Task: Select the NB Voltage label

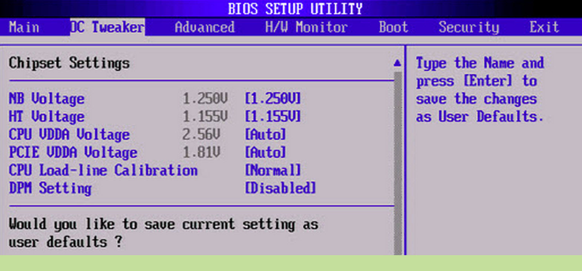Action: pos(46,99)
